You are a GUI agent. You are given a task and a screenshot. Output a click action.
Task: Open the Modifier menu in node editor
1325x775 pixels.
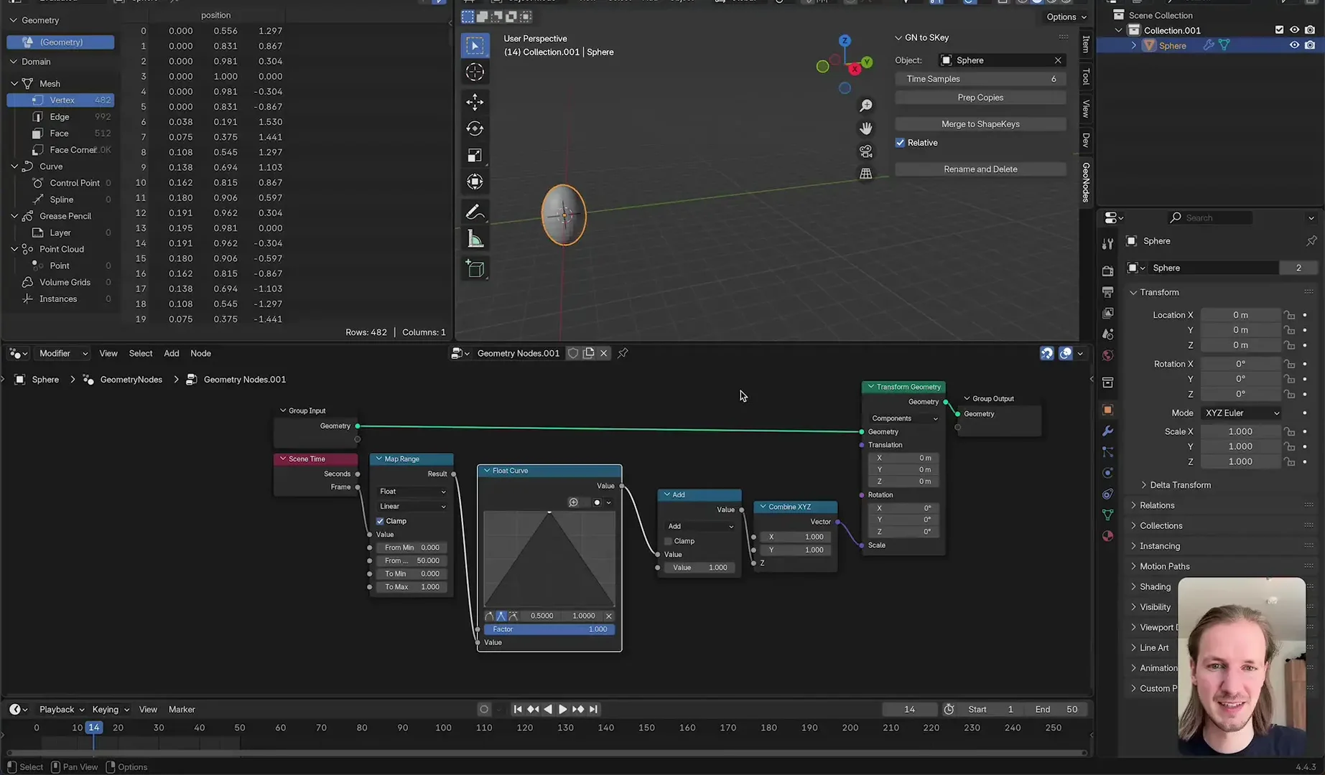coord(63,353)
